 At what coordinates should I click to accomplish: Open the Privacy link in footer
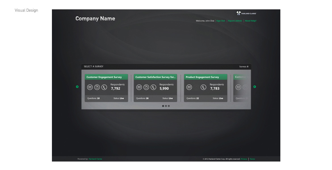(x=244, y=159)
